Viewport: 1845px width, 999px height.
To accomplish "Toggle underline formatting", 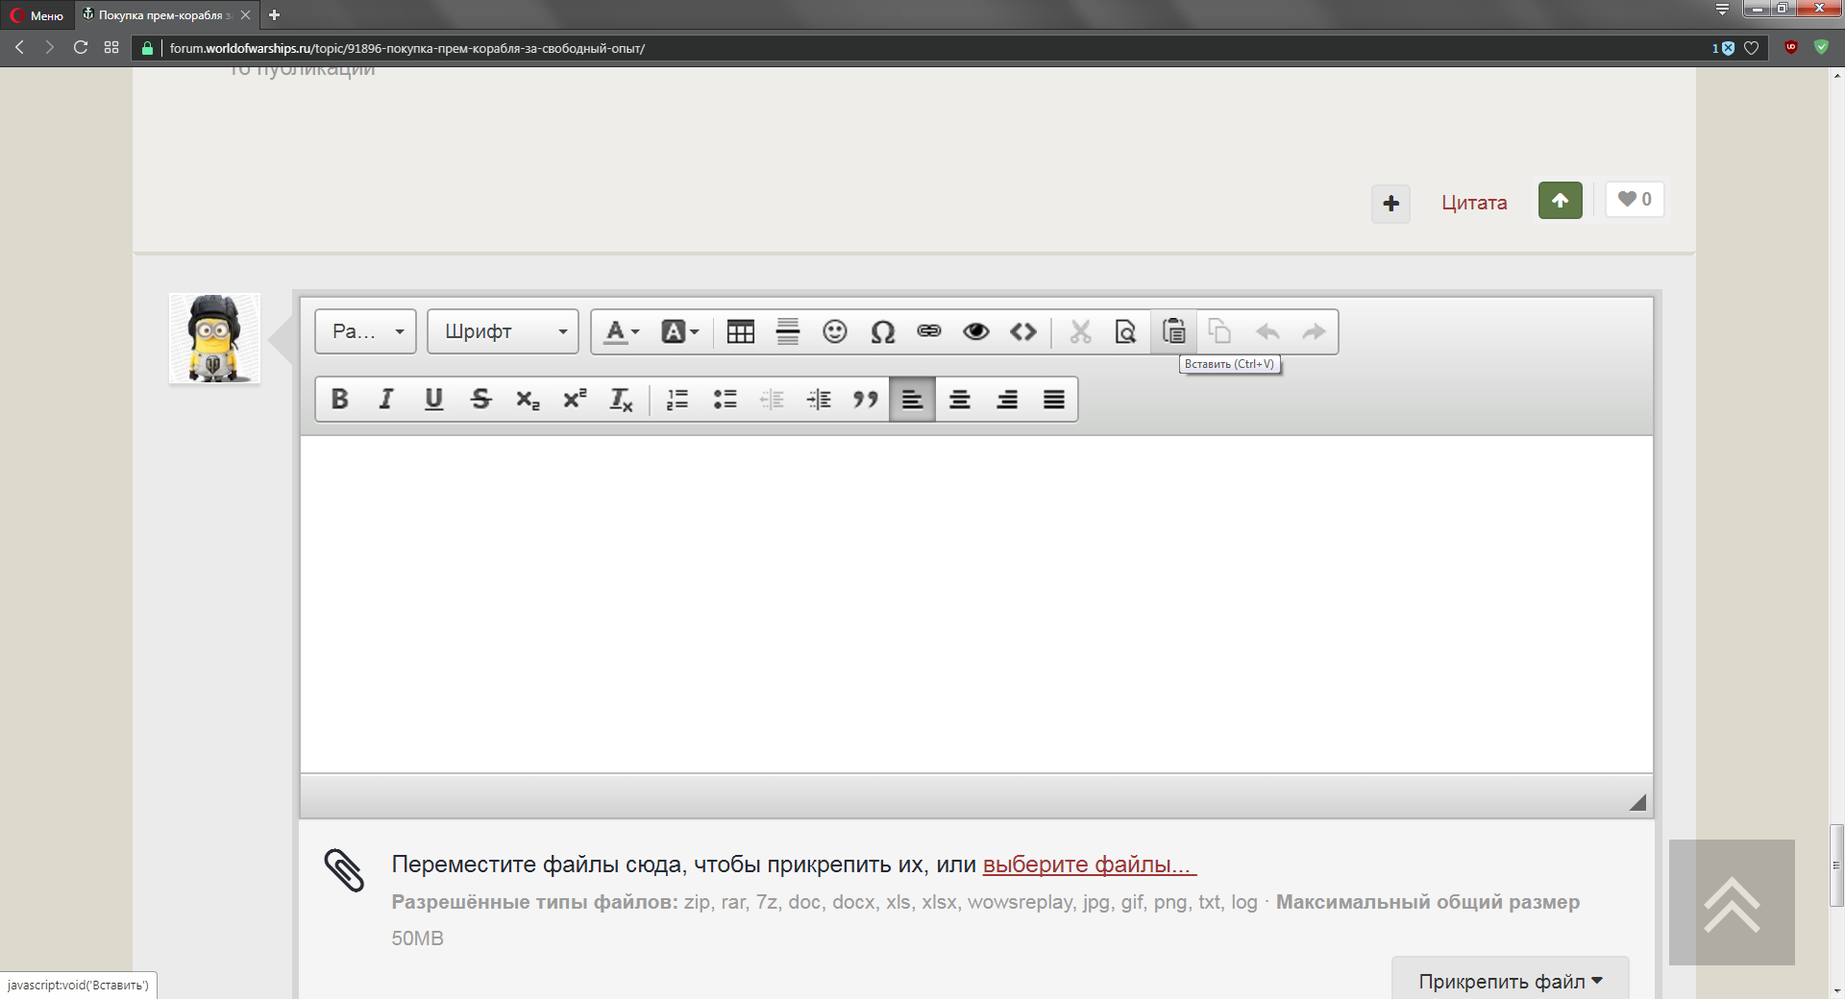I will (433, 400).
